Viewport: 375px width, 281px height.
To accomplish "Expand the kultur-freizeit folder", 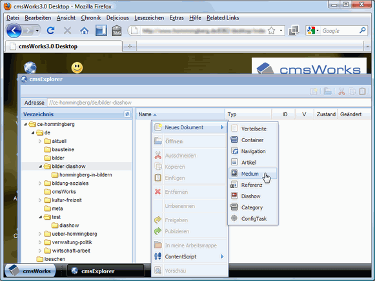I will (40, 200).
